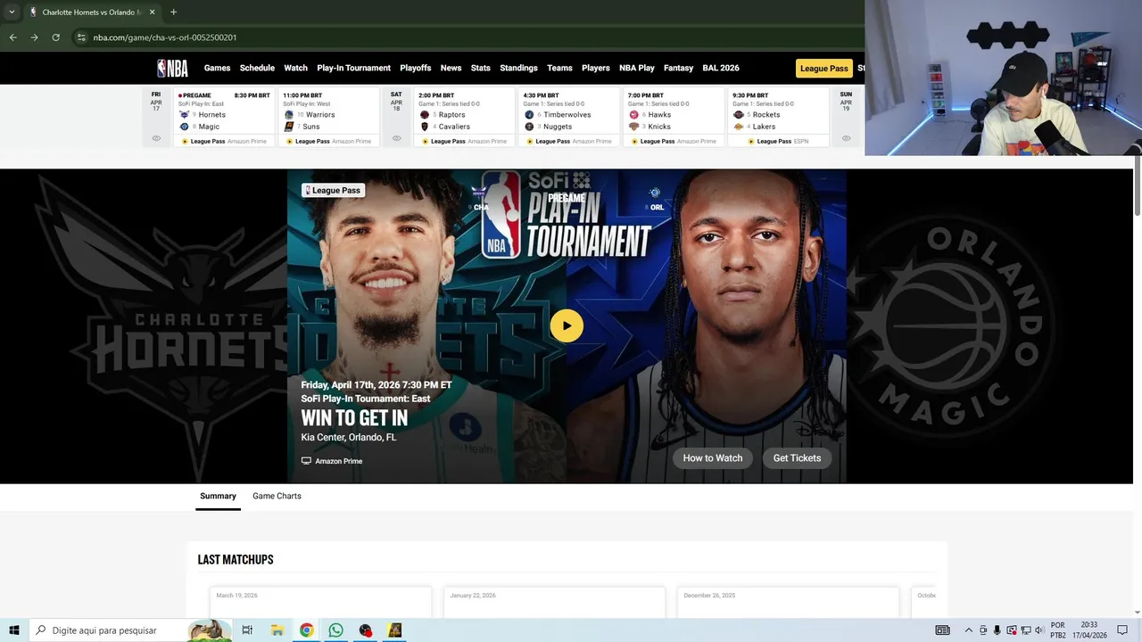Toggle score visibility eye under SAT APR 18

tap(396, 138)
